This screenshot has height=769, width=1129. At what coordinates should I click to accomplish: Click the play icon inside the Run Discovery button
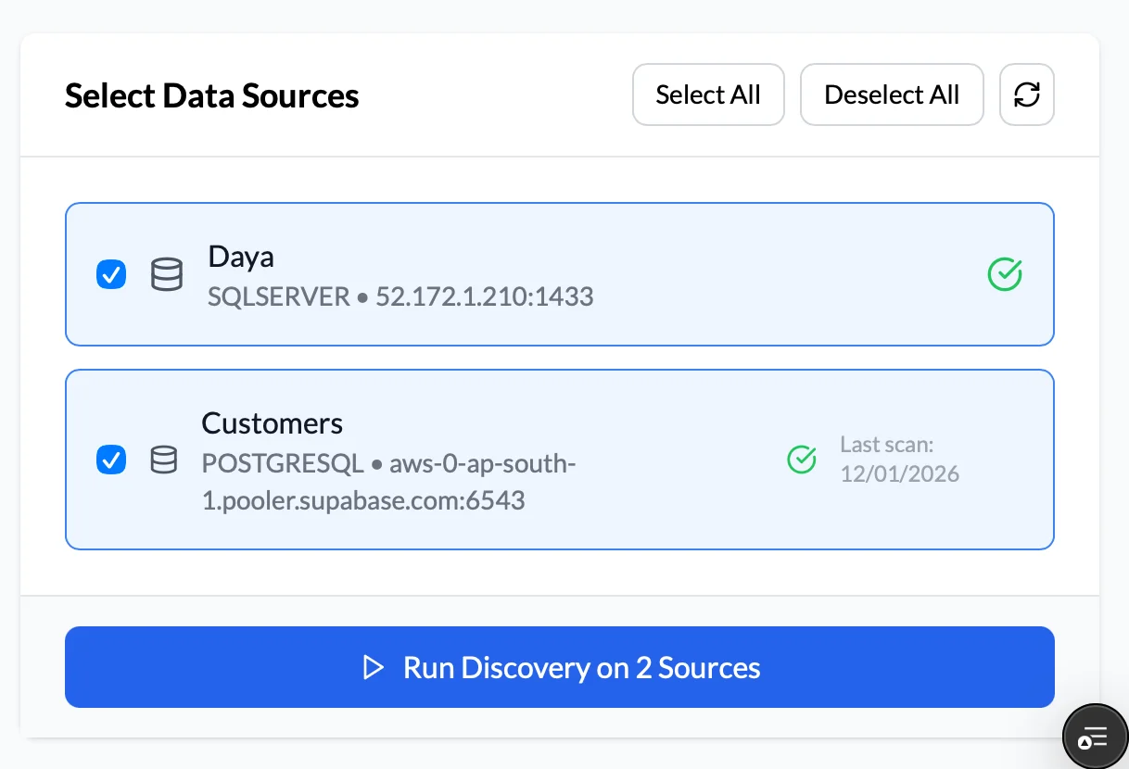click(x=374, y=667)
